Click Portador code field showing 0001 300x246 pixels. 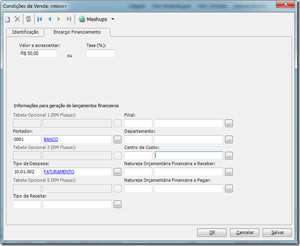pos(27,139)
